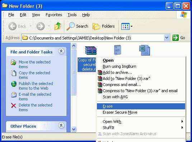This screenshot has width=192, height=142.
Task: Open the Search magnifier tool
Action: [77, 26]
